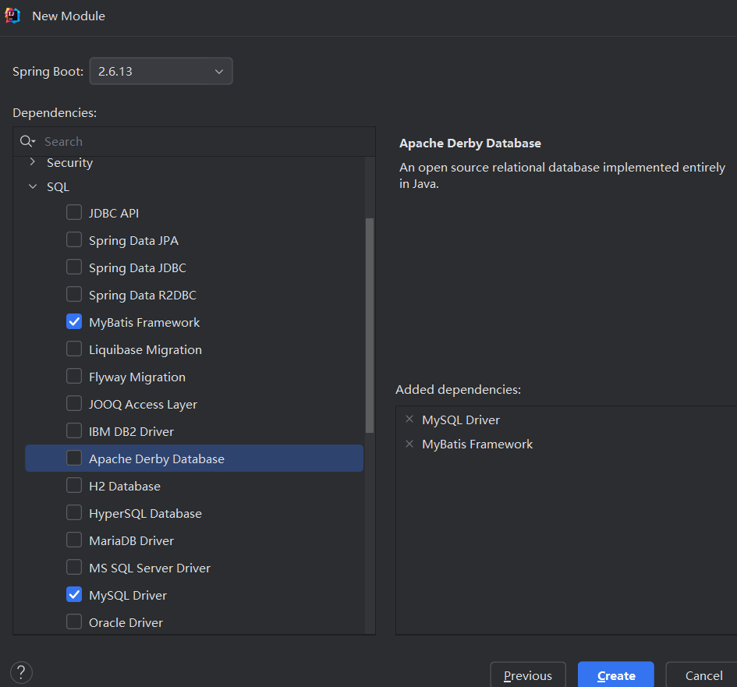Tick the Spring Data JDBC checkbox

click(x=74, y=267)
